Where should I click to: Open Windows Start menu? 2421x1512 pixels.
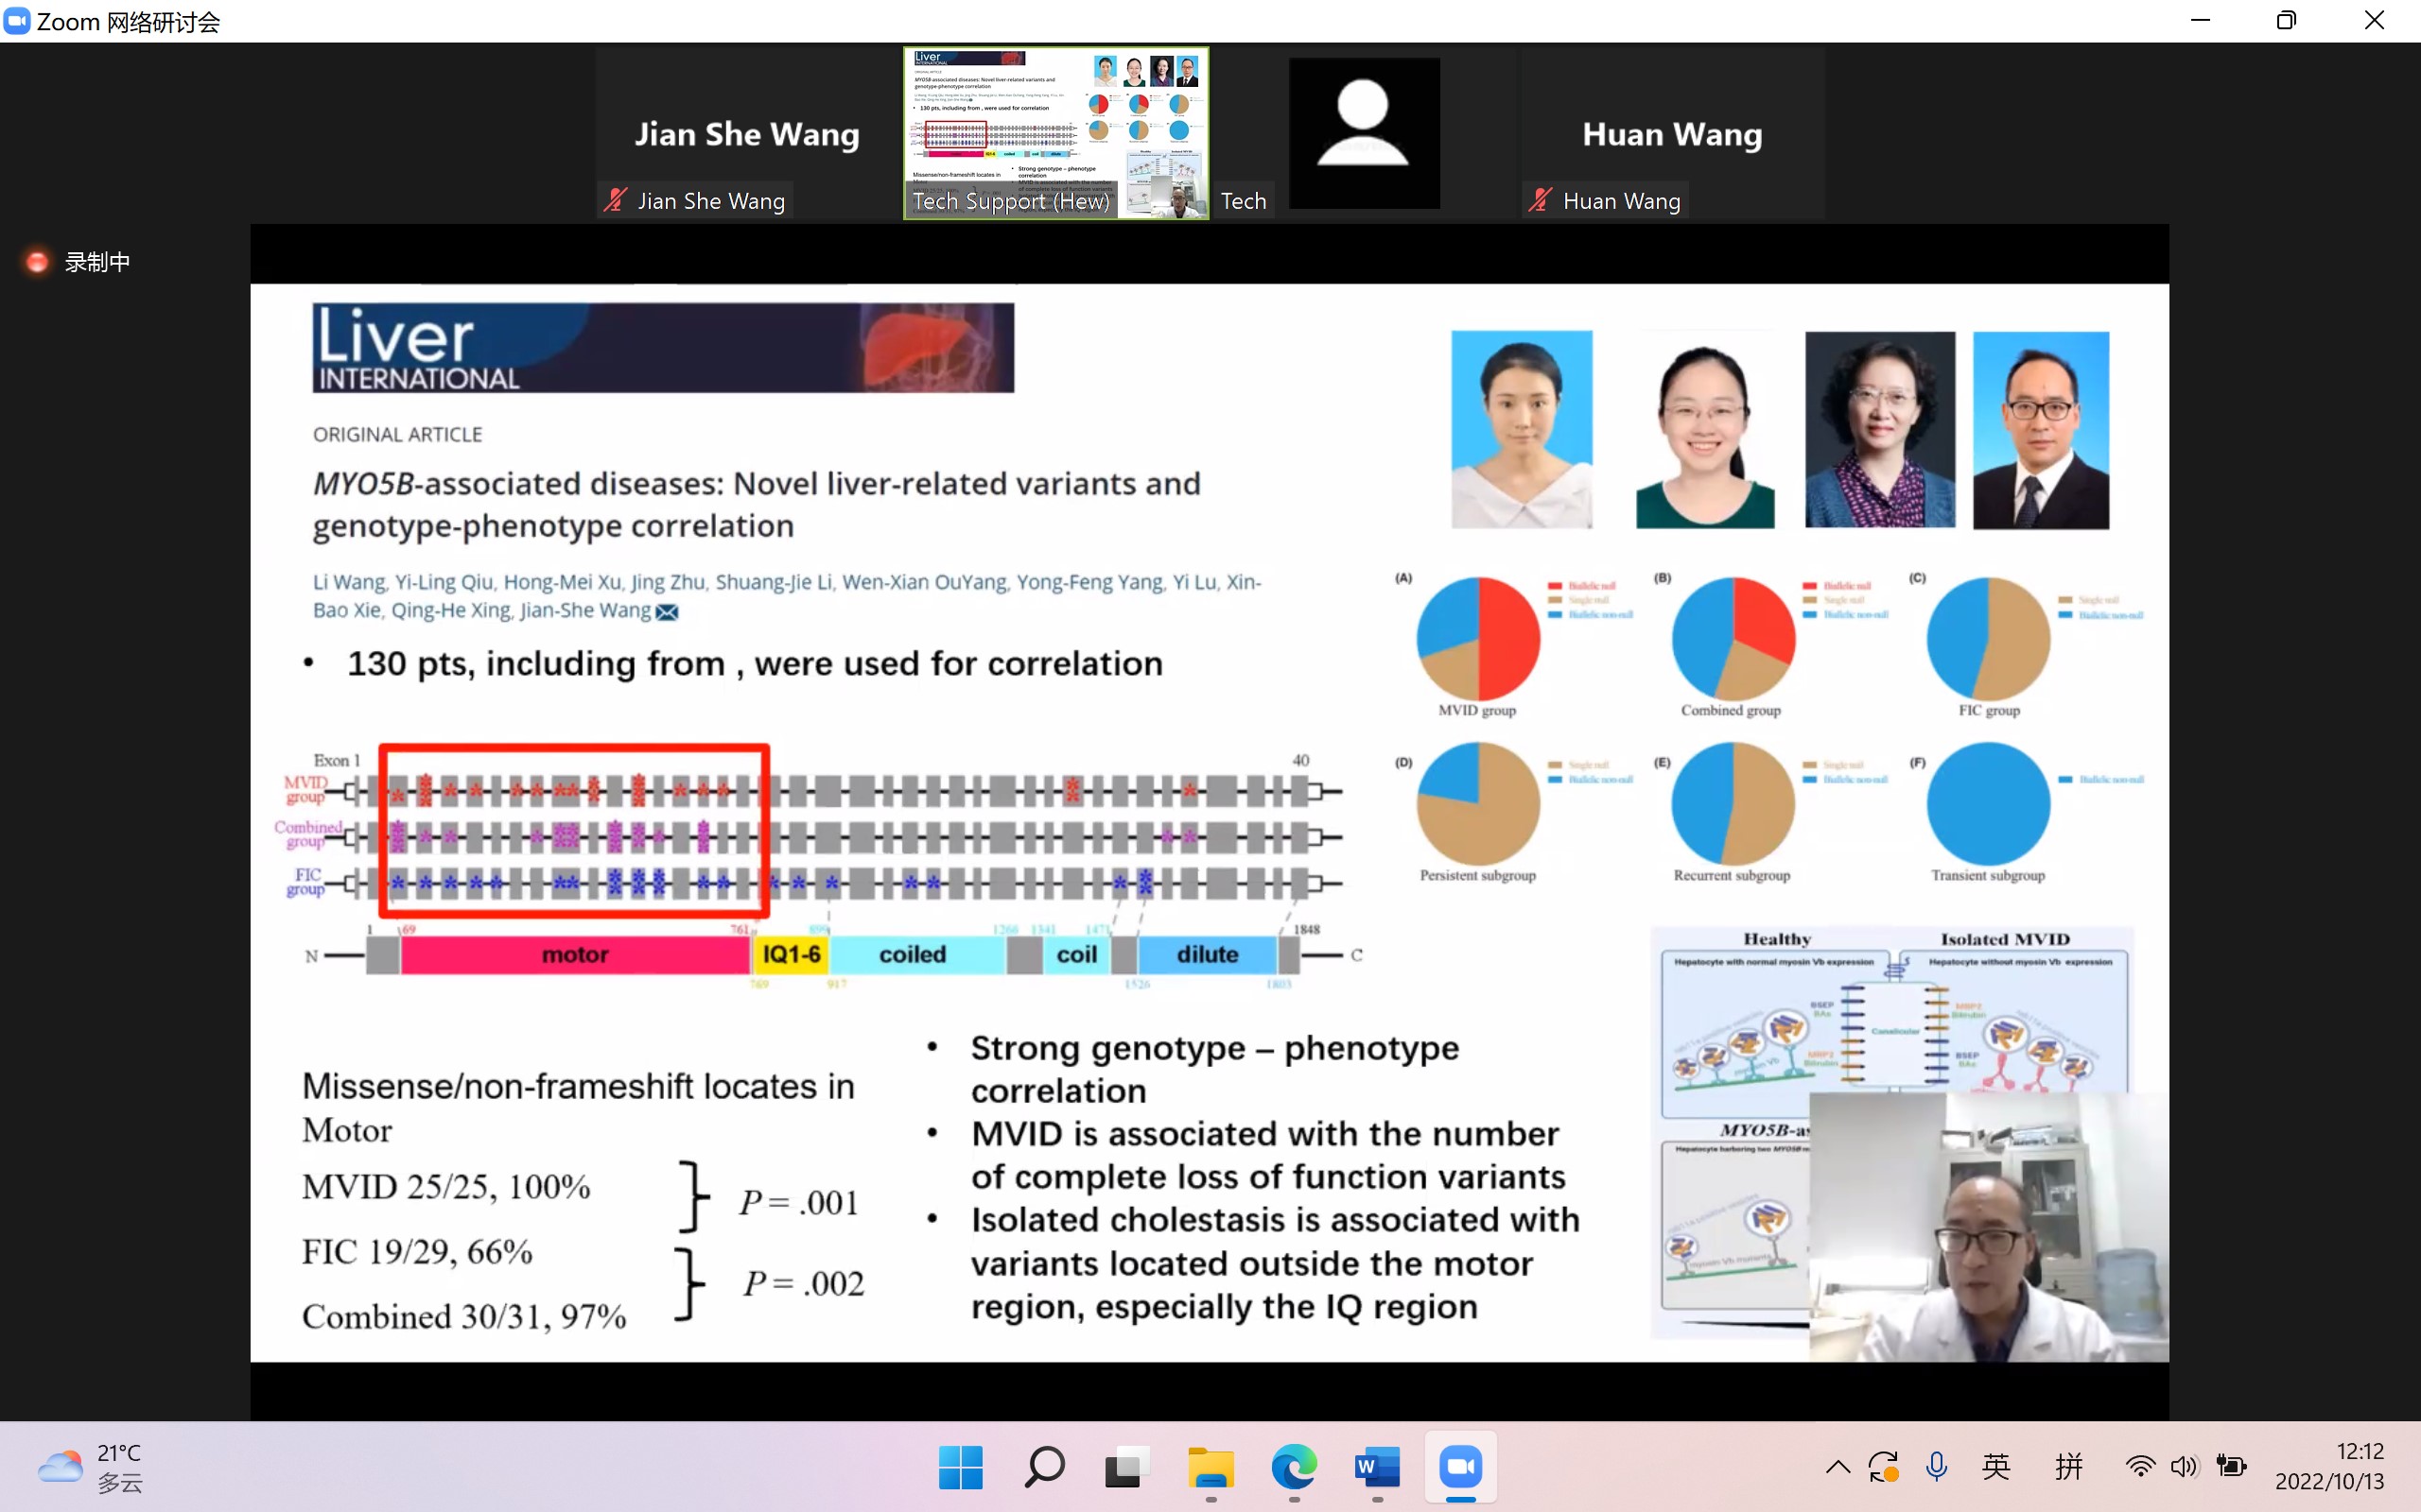(x=961, y=1467)
